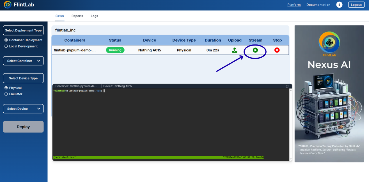The width and height of the screenshot is (369, 182).
Task: Click the Duration column header
Action: click(213, 40)
